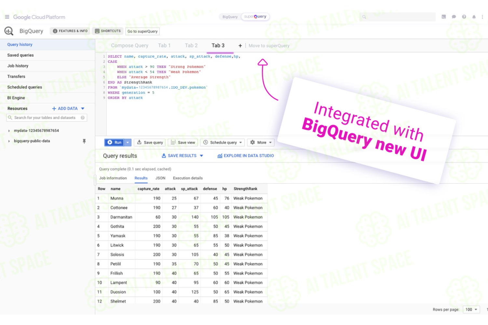Click the Google Cloud Platform title
This screenshot has height=325, width=488.
coord(39,17)
